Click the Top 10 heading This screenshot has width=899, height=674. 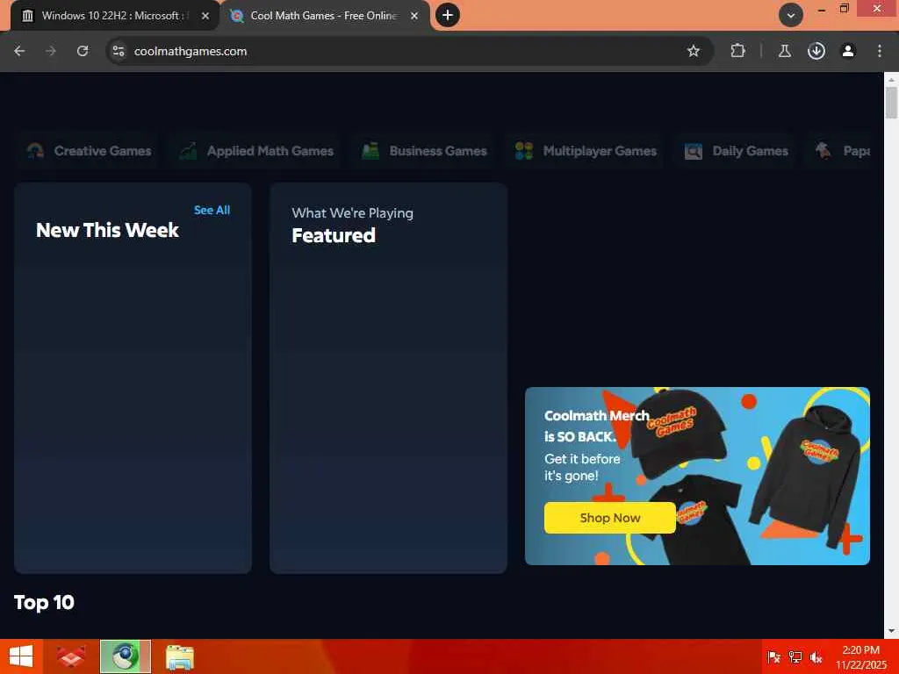tap(44, 602)
